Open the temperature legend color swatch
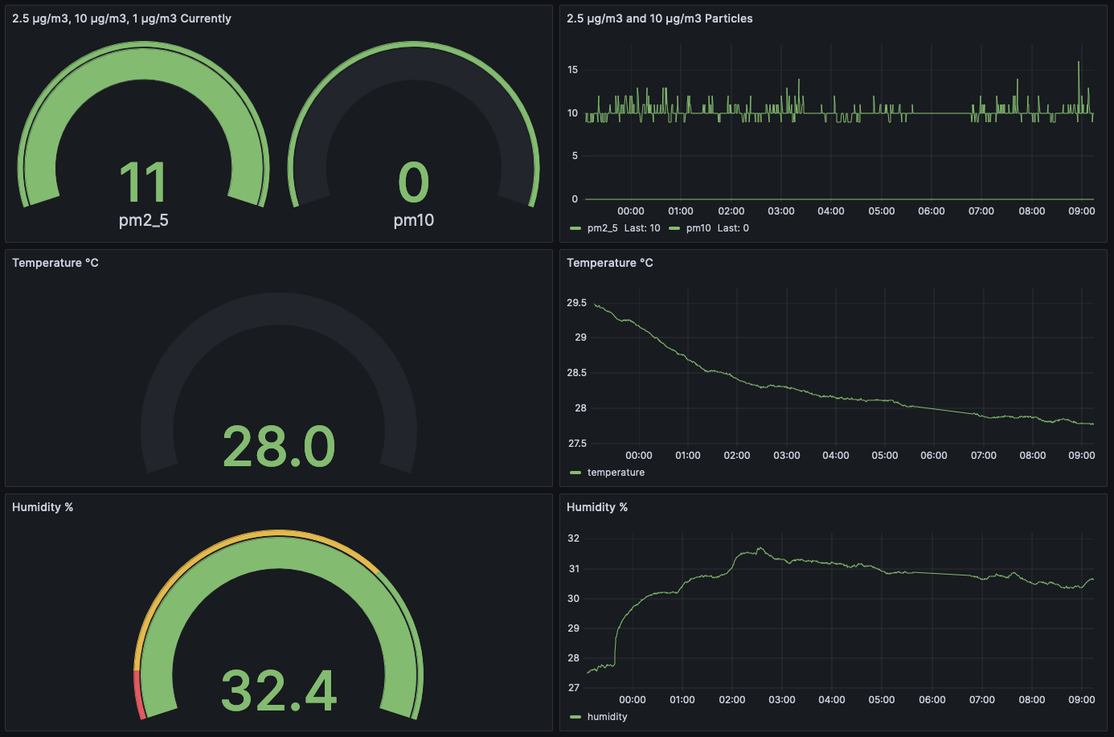1114x737 pixels. click(575, 473)
